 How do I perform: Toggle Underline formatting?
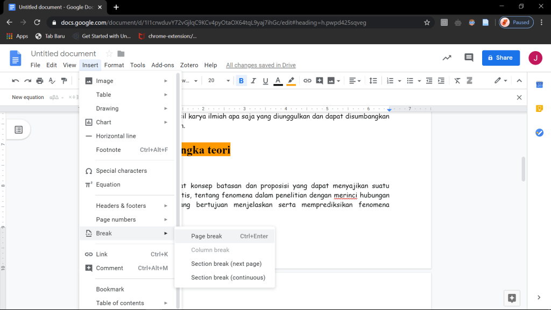pos(265,81)
